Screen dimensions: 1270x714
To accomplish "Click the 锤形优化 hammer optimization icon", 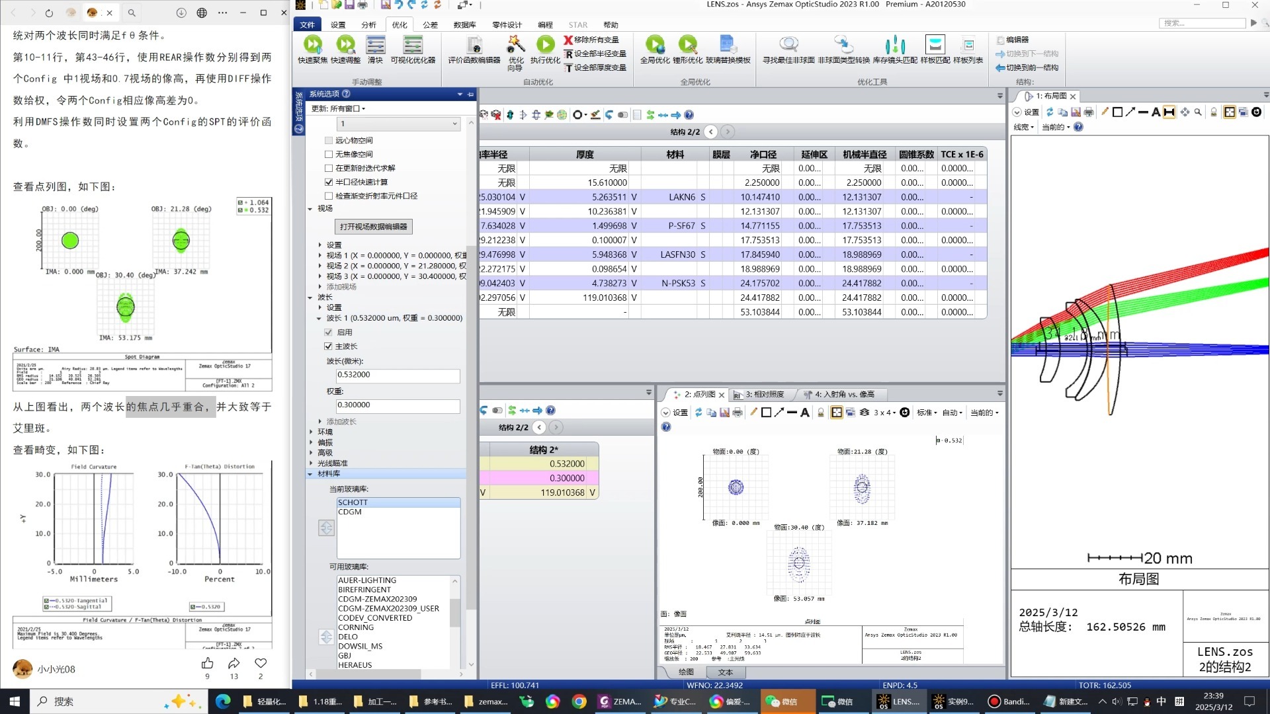I will 687,45.
